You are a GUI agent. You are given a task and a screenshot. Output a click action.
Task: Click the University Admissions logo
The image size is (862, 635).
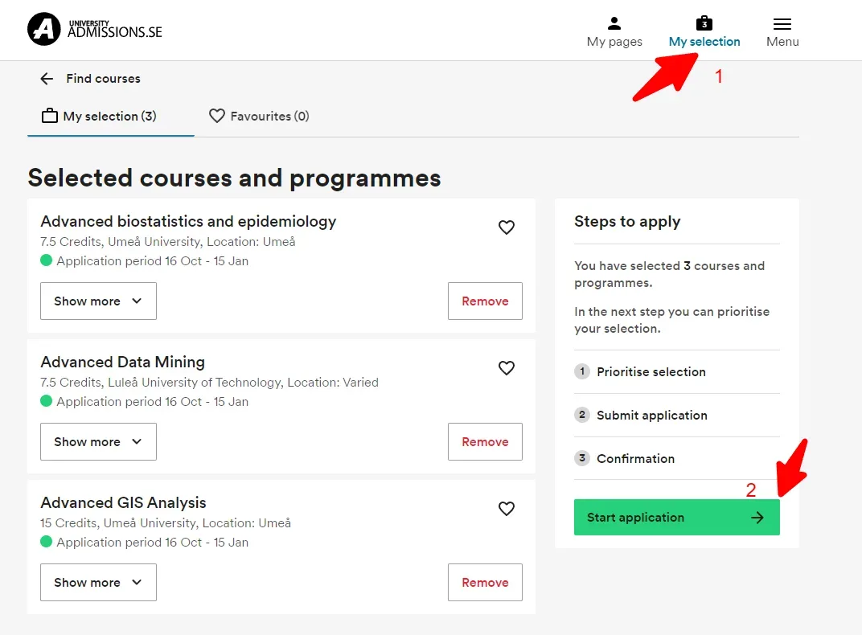coord(95,30)
